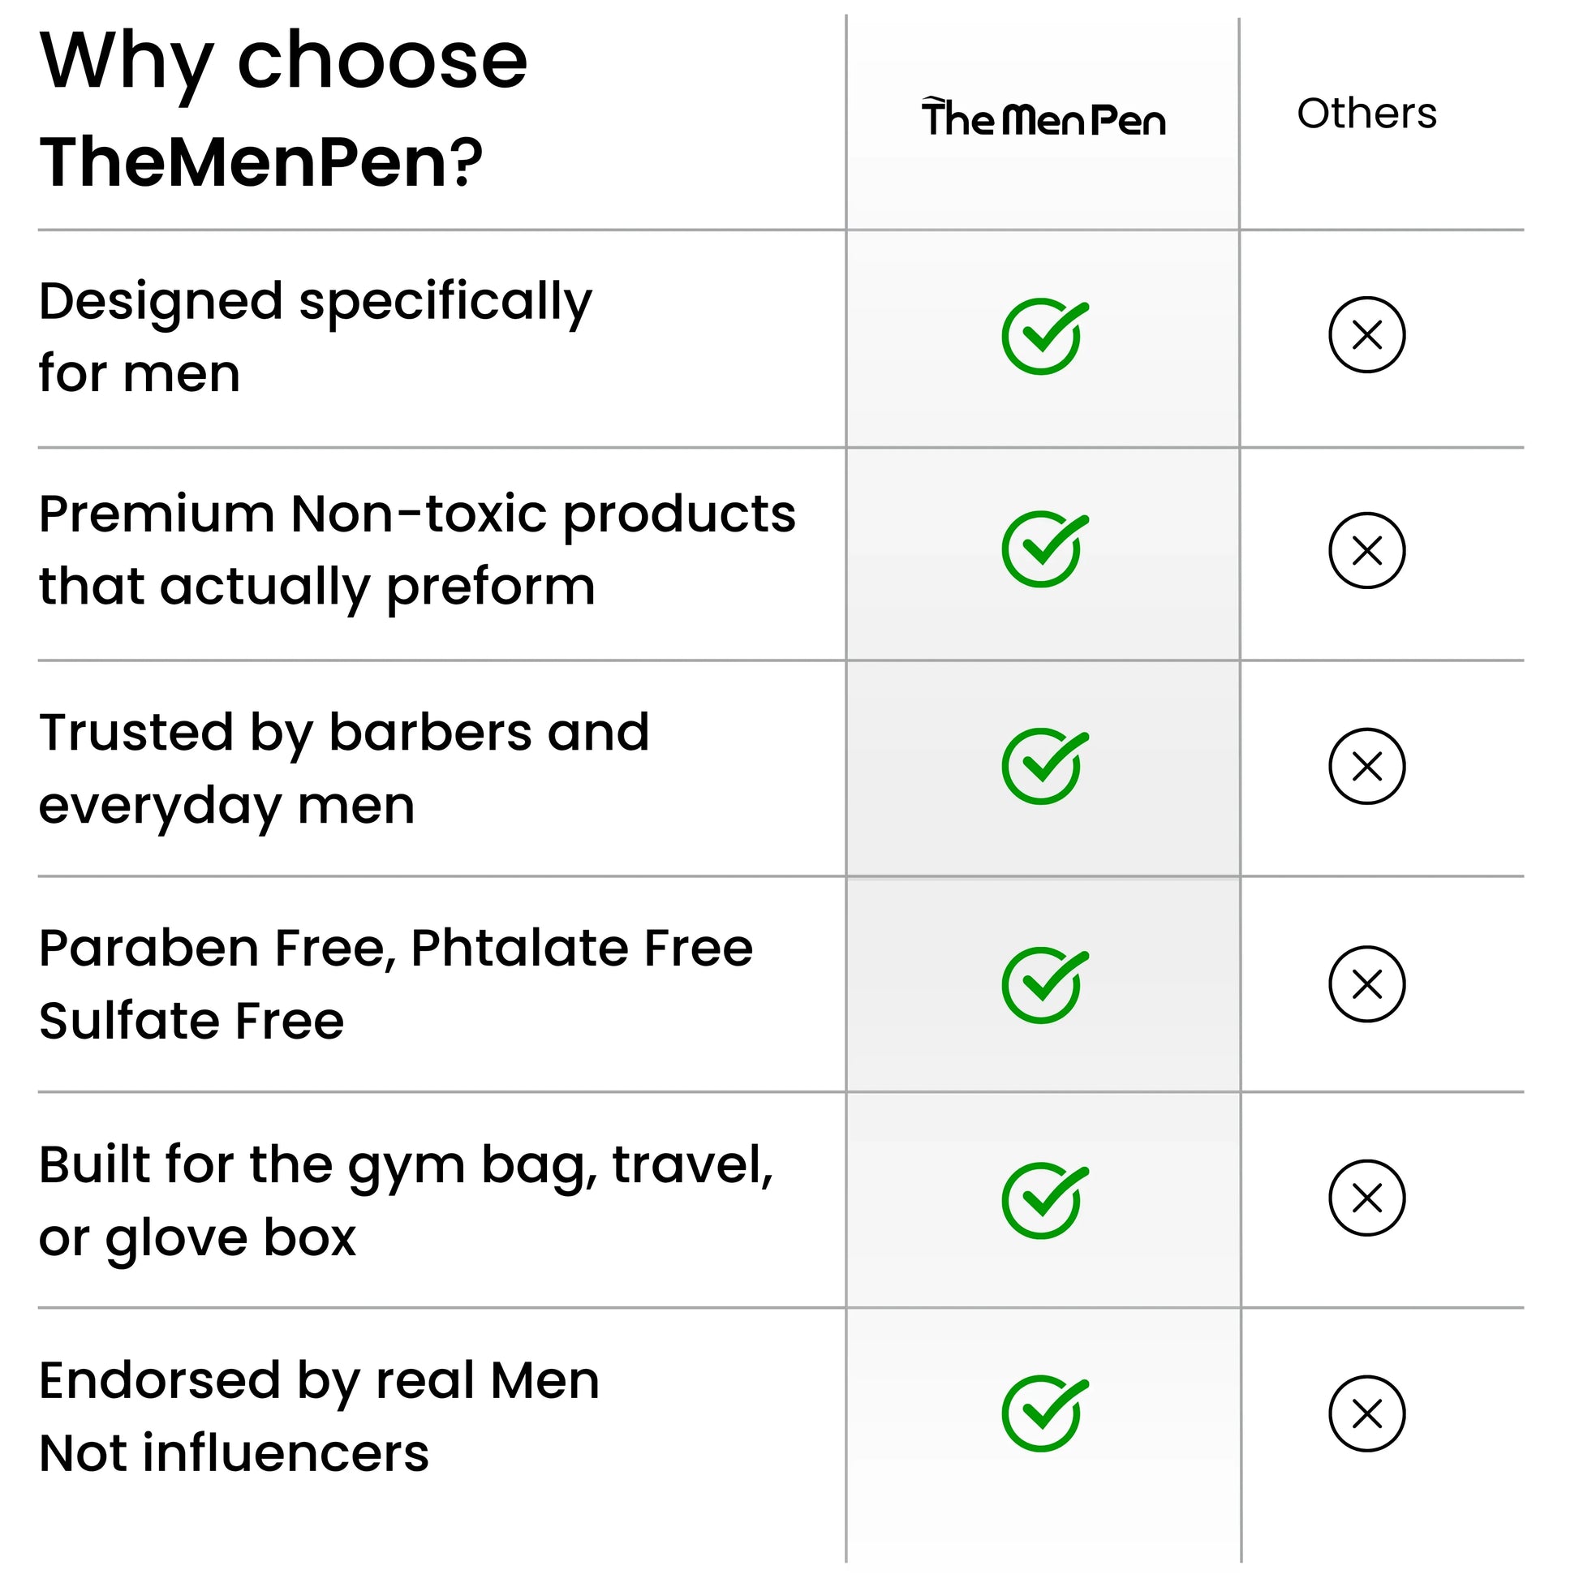Click the green check for gym bag row
Image resolution: width=1579 pixels, height=1579 pixels.
coord(1043,1200)
